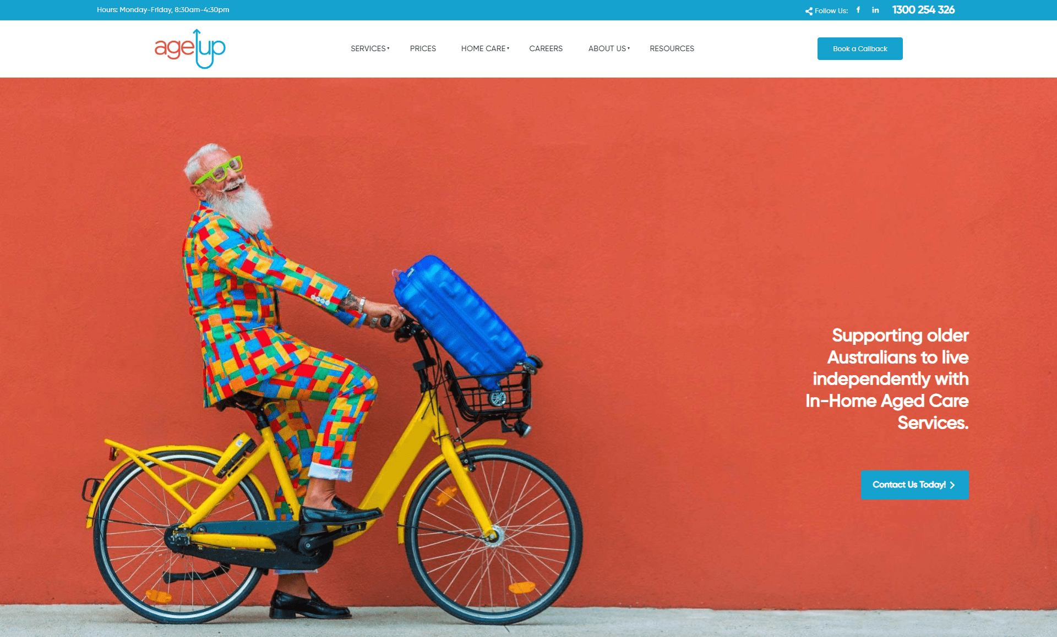The image size is (1057, 637).
Task: Open the Resources menu item
Action: click(x=672, y=48)
